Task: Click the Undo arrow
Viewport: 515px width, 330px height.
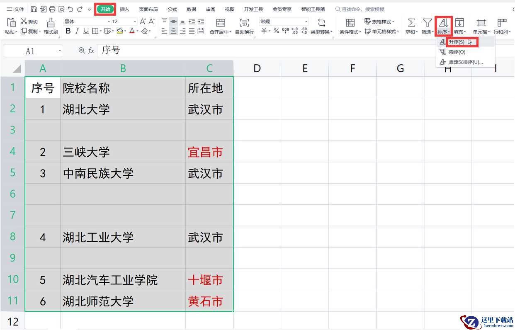Action: click(70, 9)
